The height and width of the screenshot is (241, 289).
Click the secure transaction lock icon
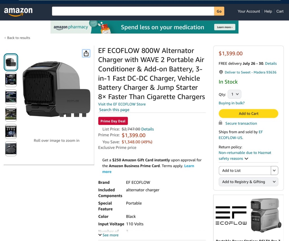(220, 123)
